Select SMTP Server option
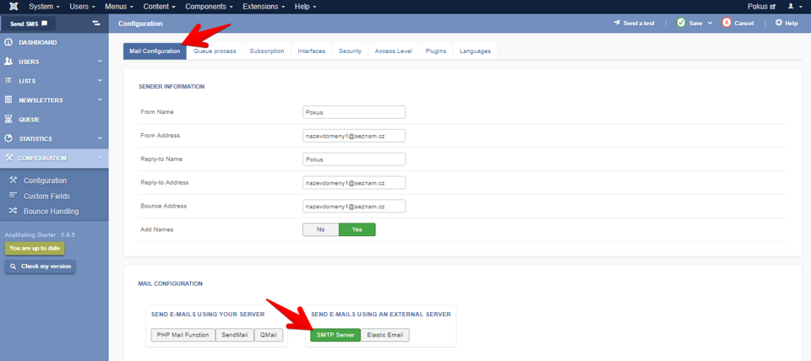This screenshot has height=361, width=811. tap(335, 335)
